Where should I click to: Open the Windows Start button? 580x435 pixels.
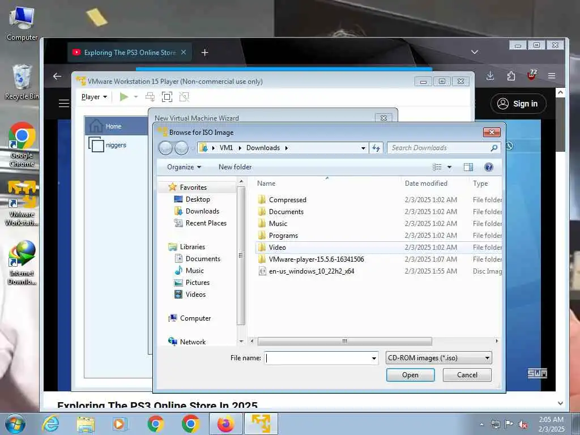[x=15, y=424]
